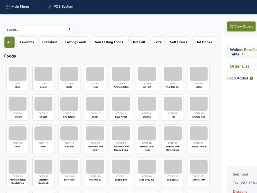Add Telba (CODE 4) item
This screenshot has width=257, height=193.
click(x=95, y=78)
